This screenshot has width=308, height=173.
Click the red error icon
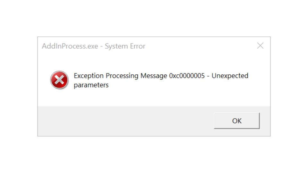pyautogui.click(x=59, y=80)
